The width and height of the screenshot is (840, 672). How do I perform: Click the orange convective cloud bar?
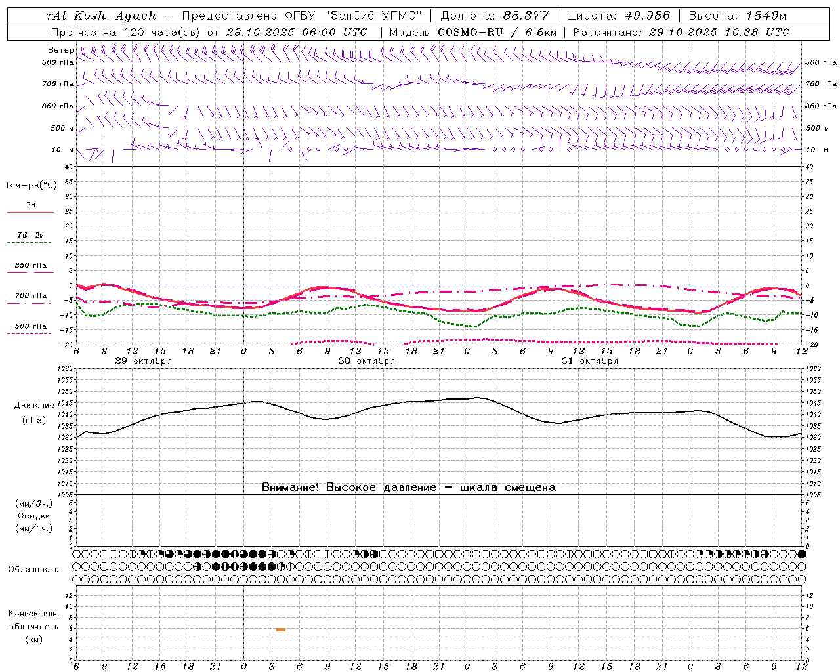click(281, 629)
